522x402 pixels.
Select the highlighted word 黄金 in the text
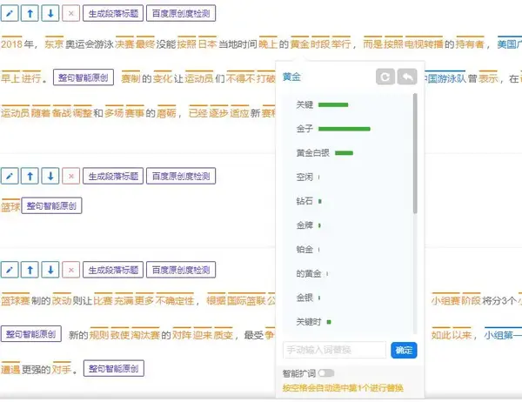(x=299, y=44)
